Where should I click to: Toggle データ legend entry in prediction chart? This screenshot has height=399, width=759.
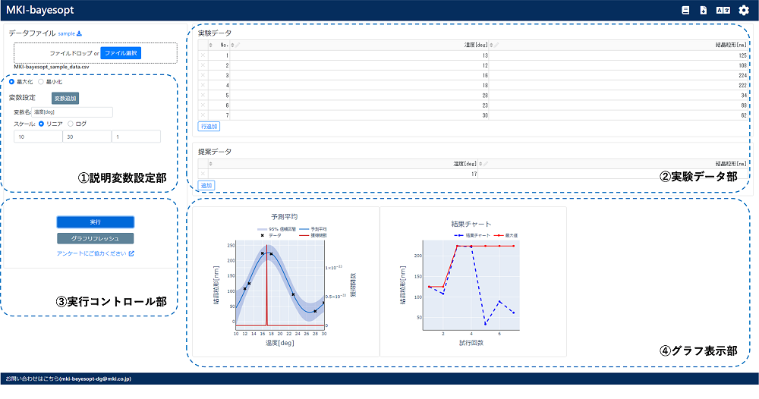point(271,235)
